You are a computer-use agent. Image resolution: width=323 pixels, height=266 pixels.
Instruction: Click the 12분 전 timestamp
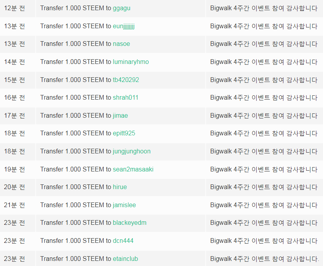click(15, 8)
